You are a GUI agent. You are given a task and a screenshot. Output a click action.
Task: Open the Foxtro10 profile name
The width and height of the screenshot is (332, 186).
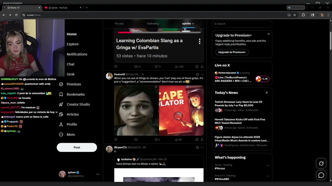pos(119,74)
